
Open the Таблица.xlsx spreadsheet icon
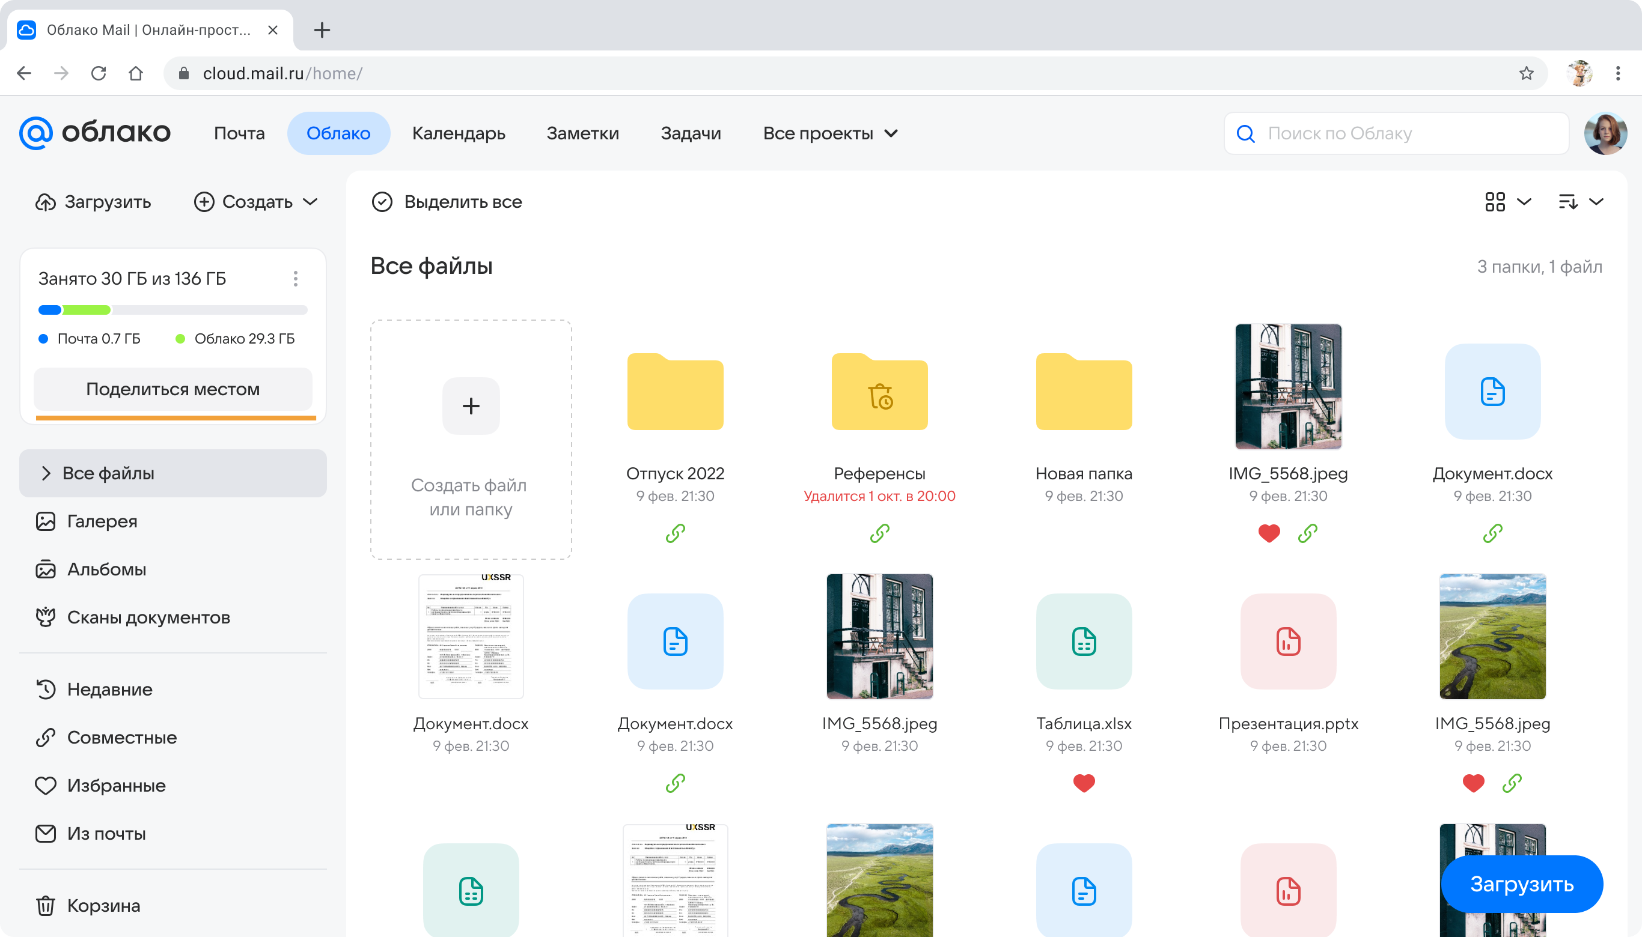coord(1084,641)
